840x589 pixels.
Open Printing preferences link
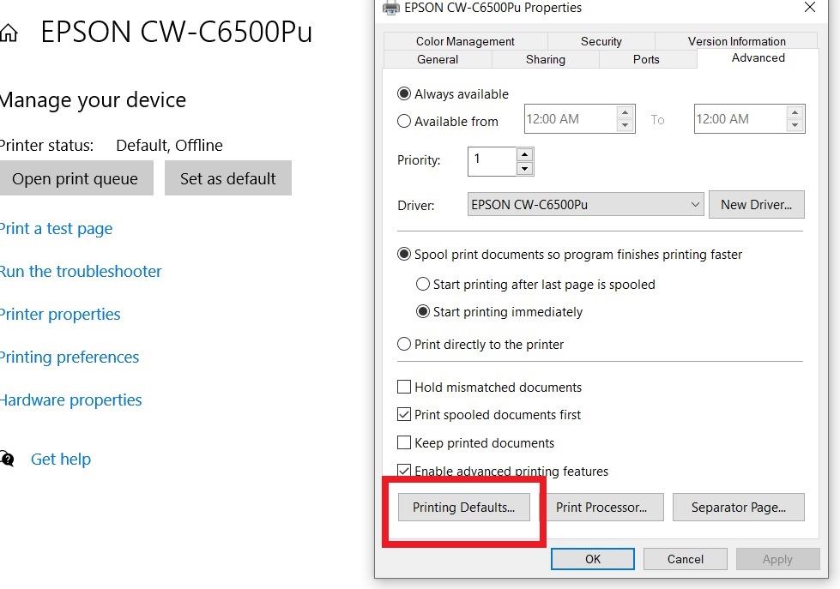tap(69, 358)
